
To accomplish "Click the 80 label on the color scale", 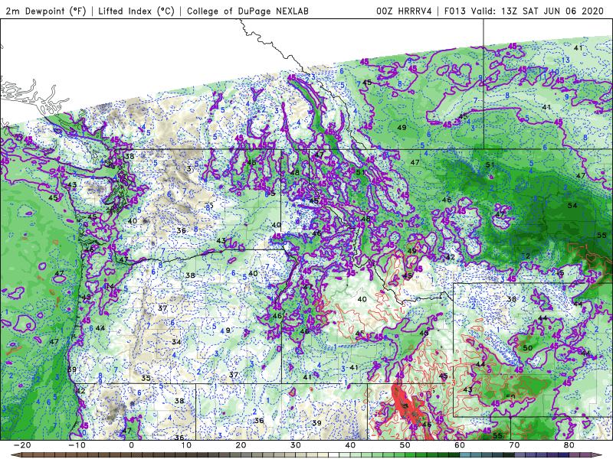I will tap(569, 445).
